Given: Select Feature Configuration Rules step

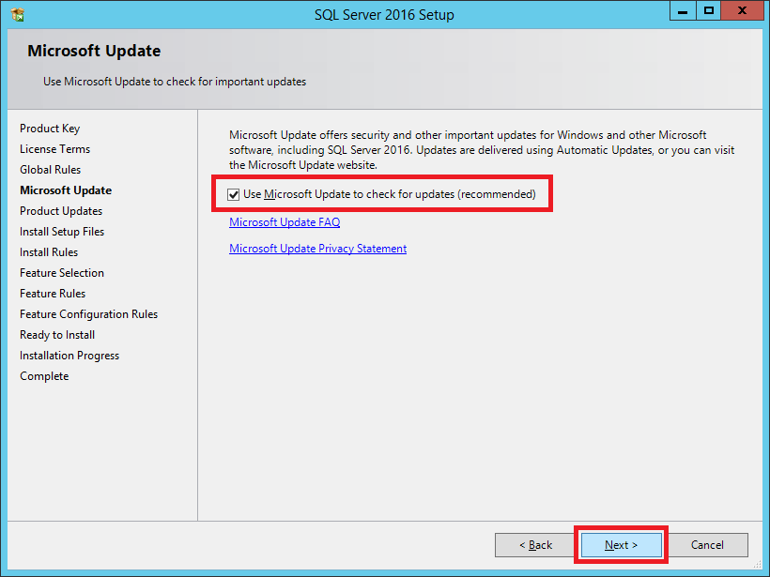Looking at the screenshot, I should [x=88, y=314].
